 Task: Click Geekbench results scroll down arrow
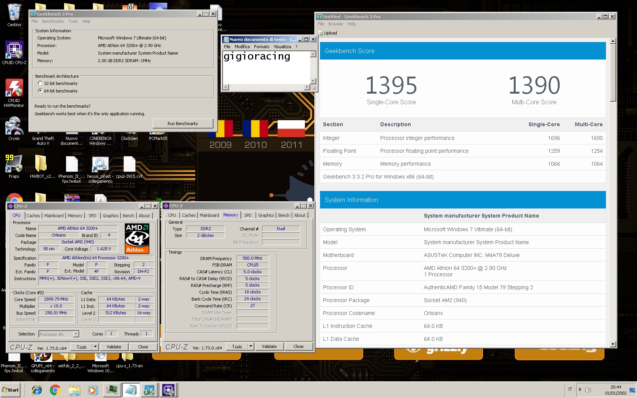[x=613, y=344]
